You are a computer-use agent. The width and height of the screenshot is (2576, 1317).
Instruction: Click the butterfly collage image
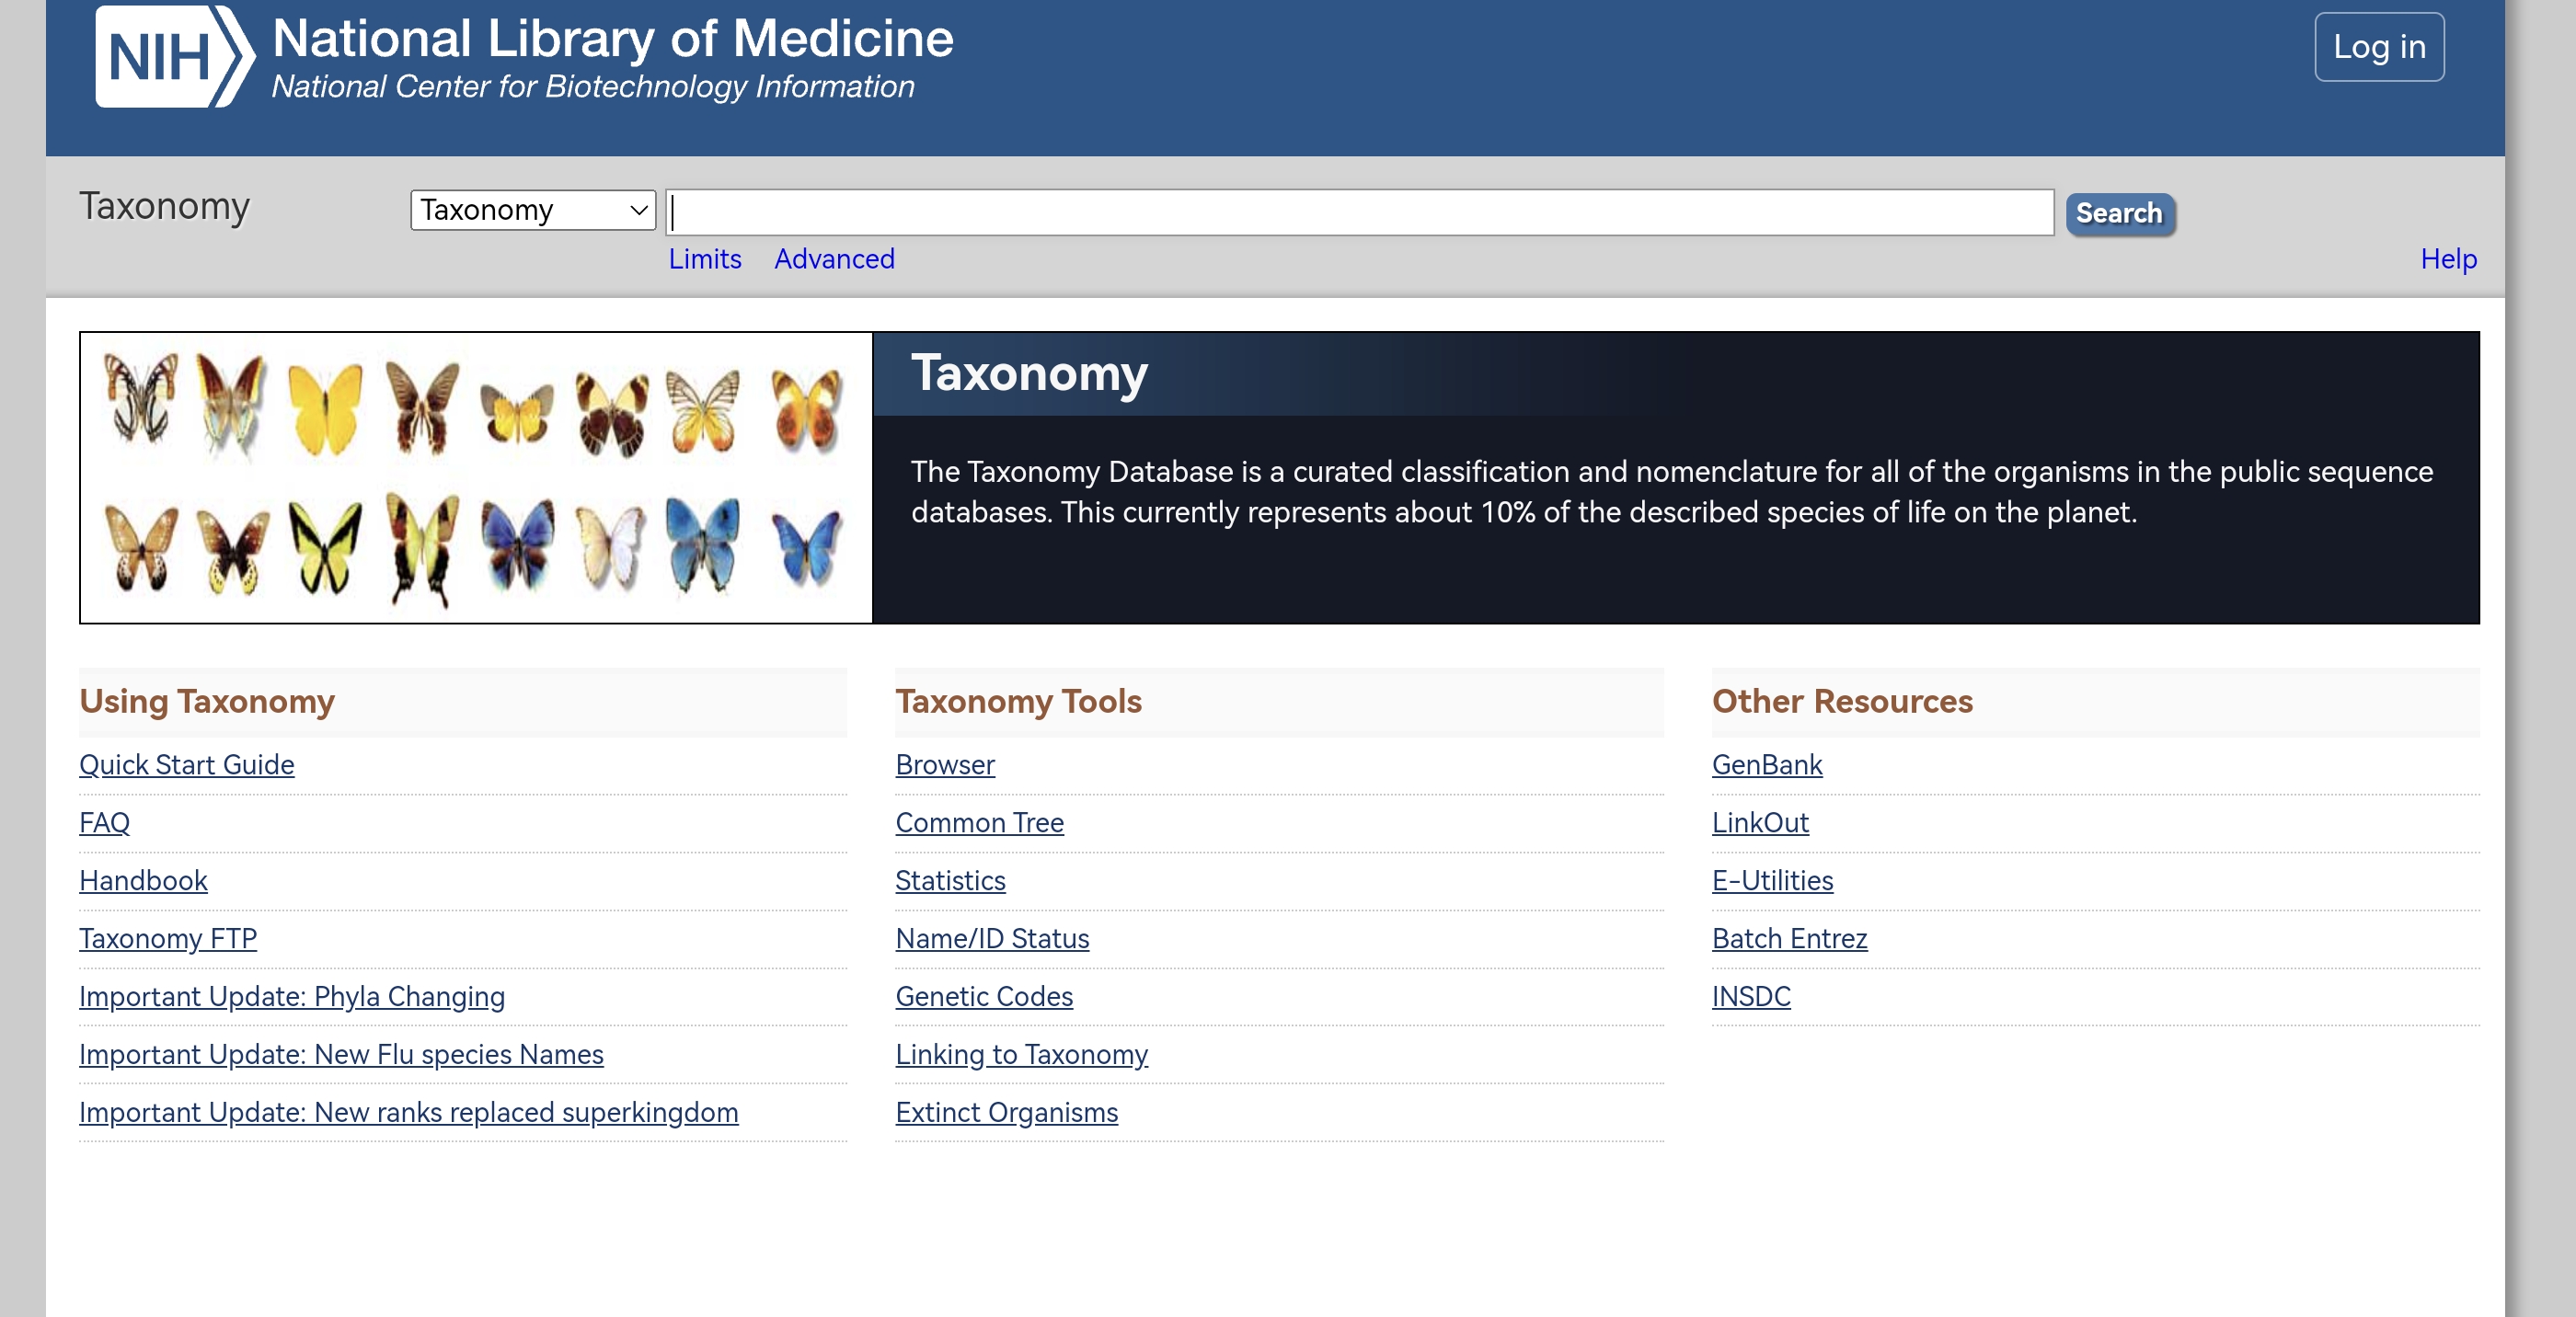point(476,478)
